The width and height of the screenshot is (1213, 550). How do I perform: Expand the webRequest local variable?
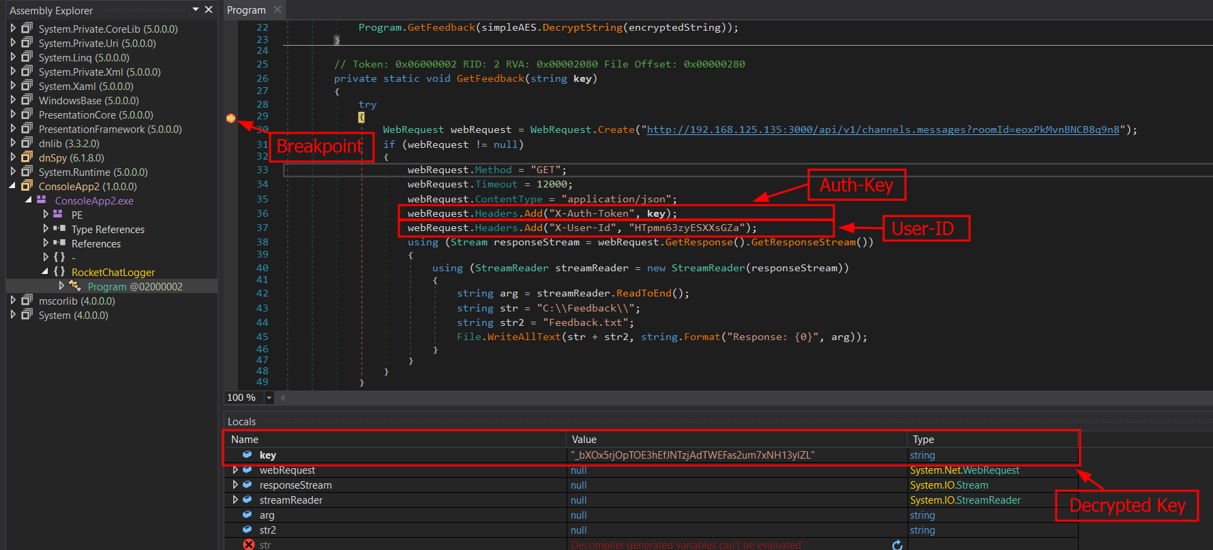235,470
